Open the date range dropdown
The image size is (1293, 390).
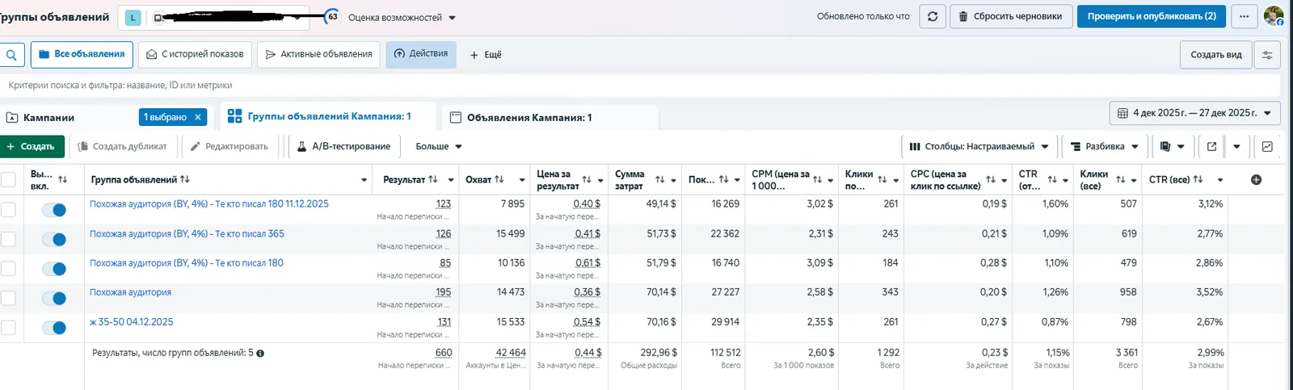[1194, 113]
